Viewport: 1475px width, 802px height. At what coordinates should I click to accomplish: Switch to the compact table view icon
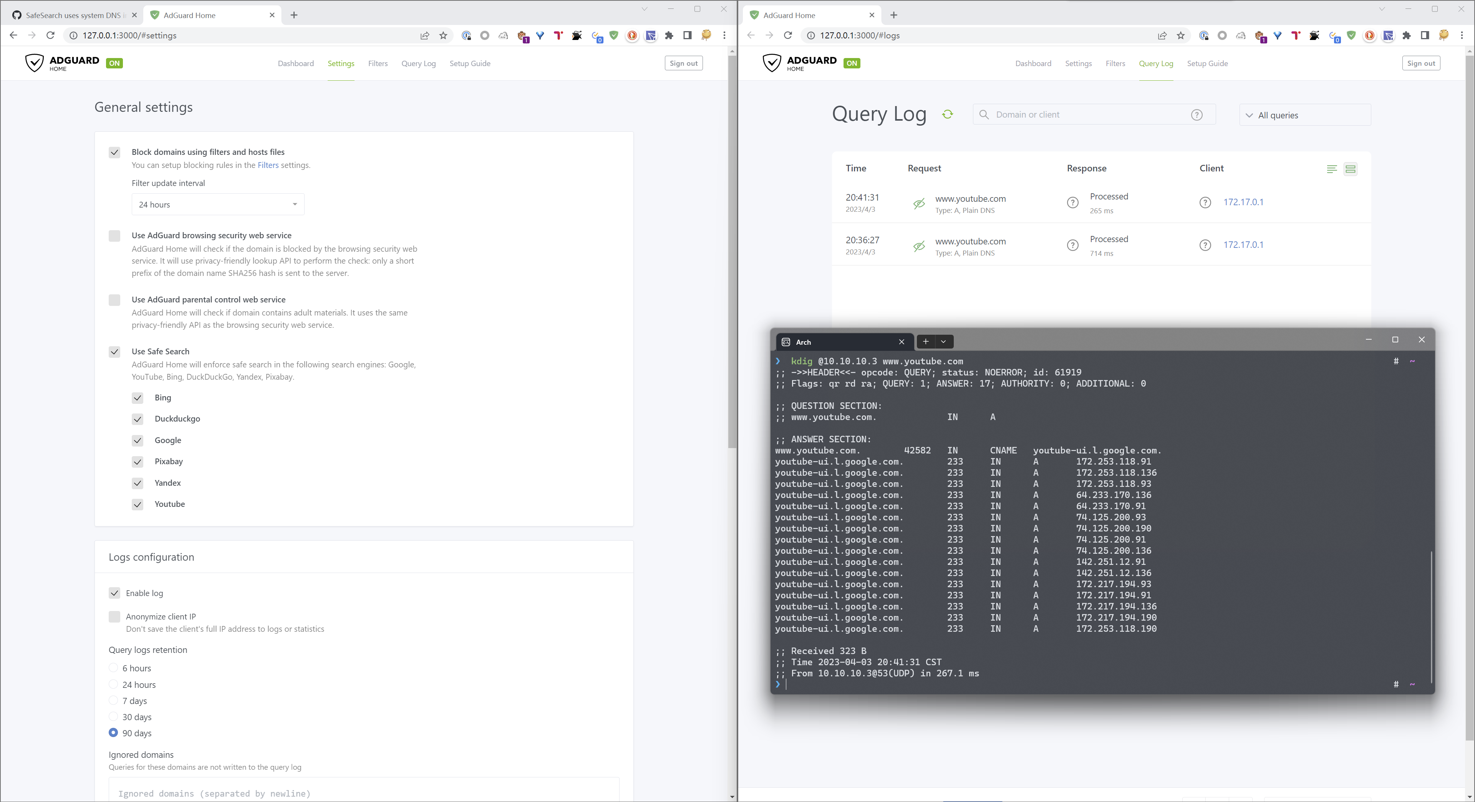pyautogui.click(x=1331, y=169)
